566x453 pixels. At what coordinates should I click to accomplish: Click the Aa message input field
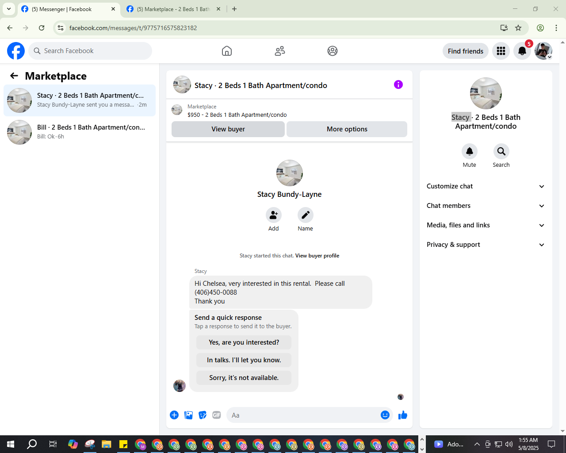point(302,415)
